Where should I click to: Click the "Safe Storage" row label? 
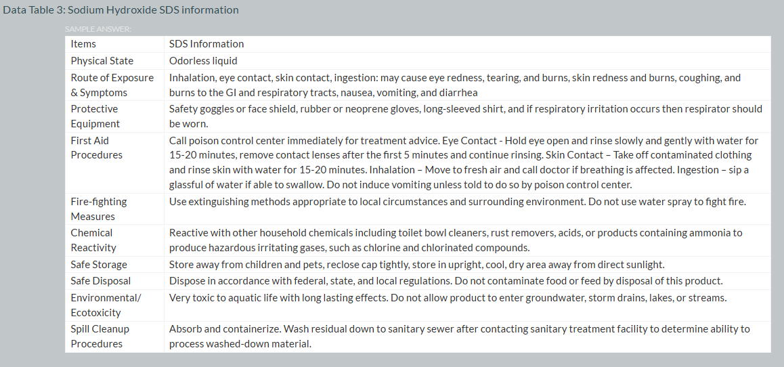pos(99,264)
